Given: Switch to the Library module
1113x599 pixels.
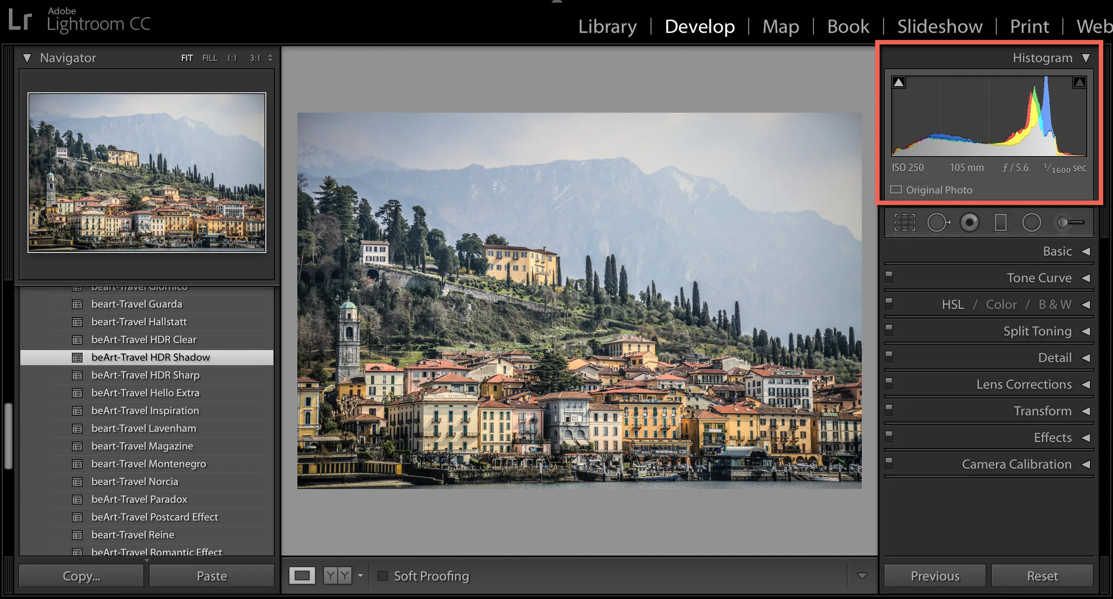Looking at the screenshot, I should [x=607, y=27].
